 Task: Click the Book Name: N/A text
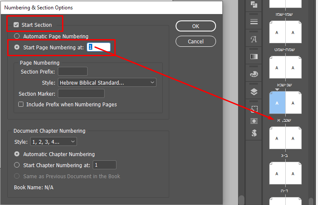coord(34,187)
